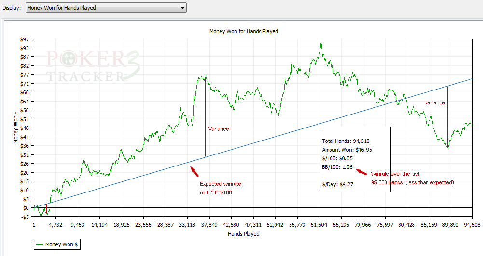Click the 'Amount Won: $46.95' tooltip line
Screen dimensions: 483x256
pyautogui.click(x=347, y=150)
